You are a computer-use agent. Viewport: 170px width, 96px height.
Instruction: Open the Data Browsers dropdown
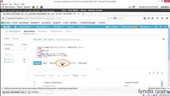43,27
